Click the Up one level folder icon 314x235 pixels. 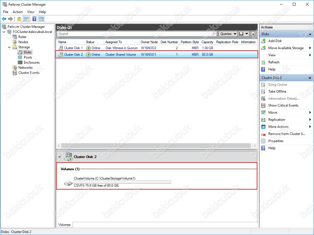pyautogui.click(x=19, y=19)
